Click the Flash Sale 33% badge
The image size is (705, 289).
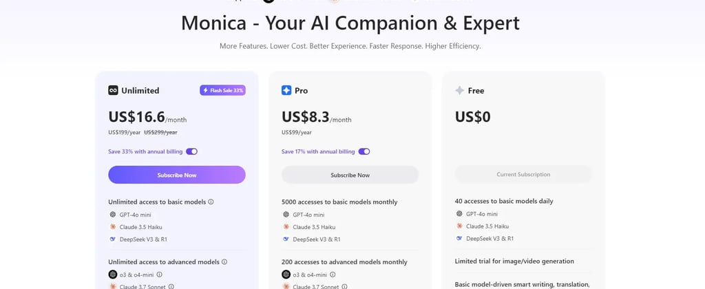[222, 90]
